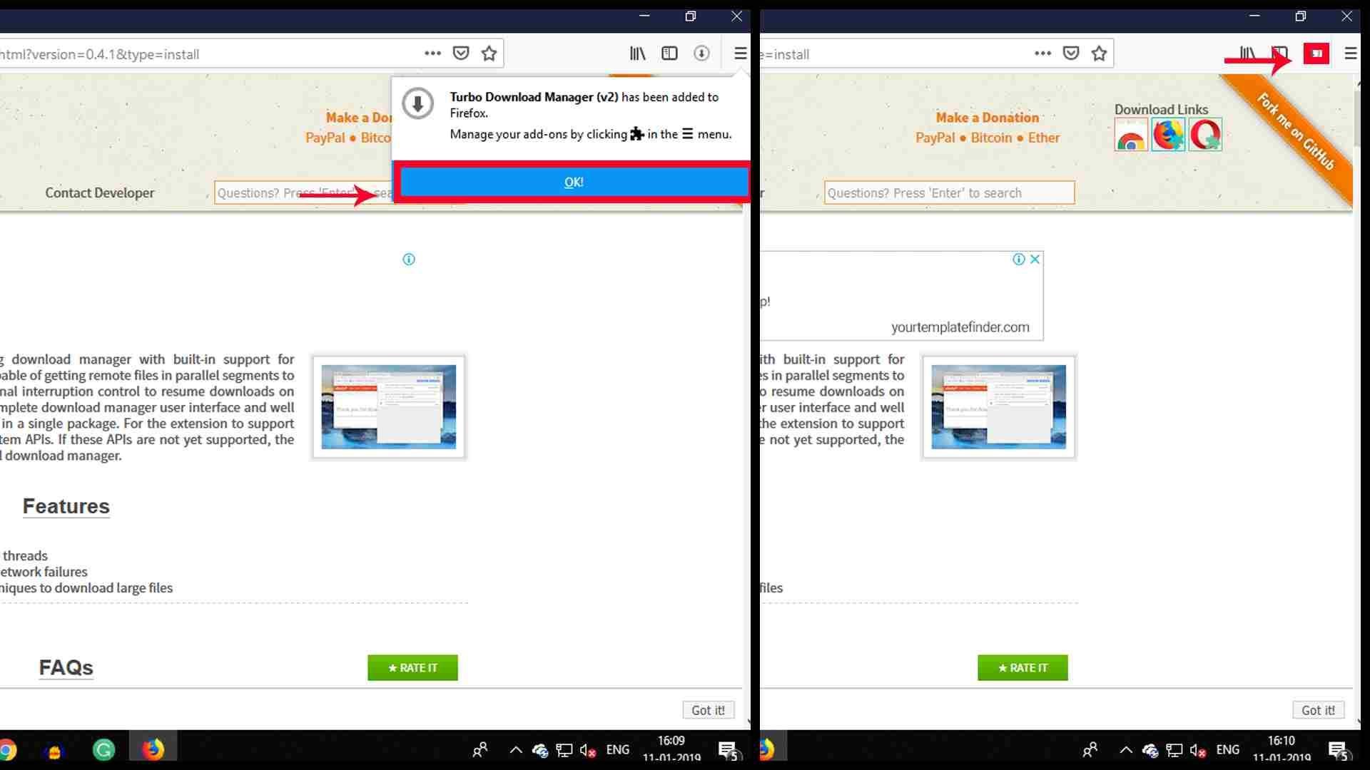The width and height of the screenshot is (1370, 770).
Task: Open page actions menu in right window
Action: pos(1042,53)
